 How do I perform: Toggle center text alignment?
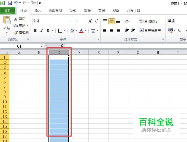point(112,30)
